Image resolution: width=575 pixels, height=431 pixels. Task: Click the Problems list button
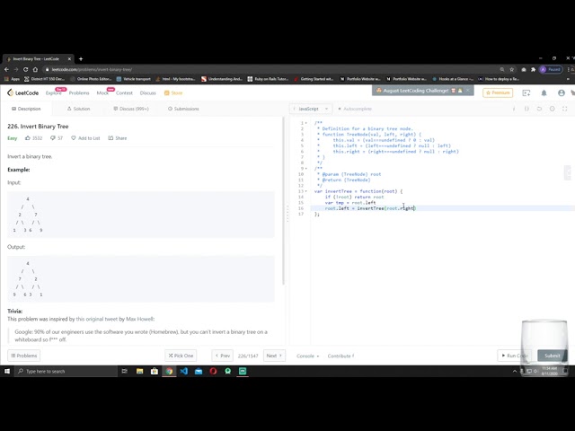(24, 356)
